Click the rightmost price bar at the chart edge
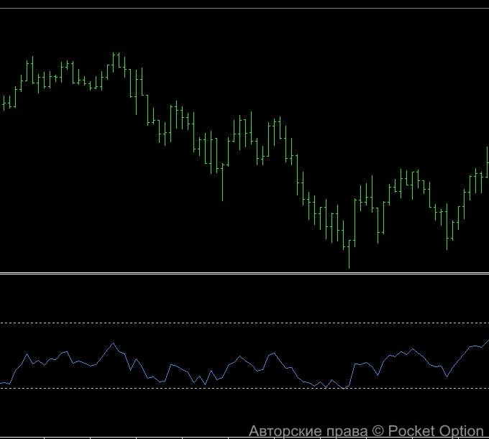Screen dimensions: 489x439 point(487,162)
